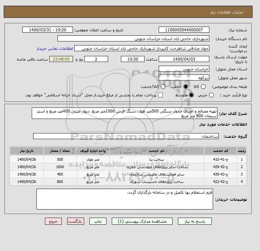Click the اطلاعات خدمات مورد نیاز section heading
The image size is (260, 251).
(x=223, y=124)
